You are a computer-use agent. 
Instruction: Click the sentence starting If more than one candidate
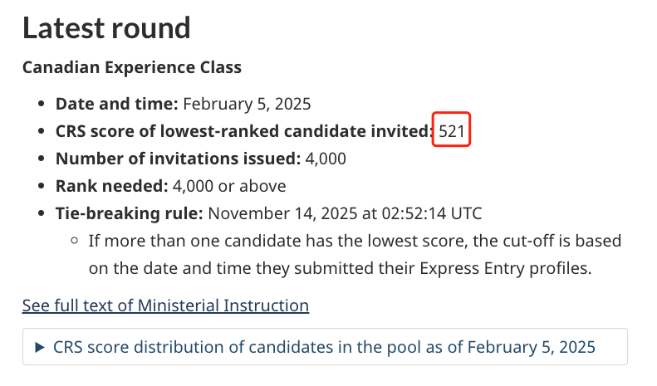click(x=355, y=255)
